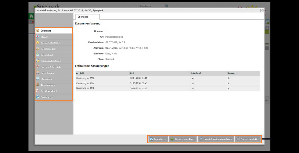Click the Art value Monatskassierung
299x153 pixels.
click(x=114, y=37)
